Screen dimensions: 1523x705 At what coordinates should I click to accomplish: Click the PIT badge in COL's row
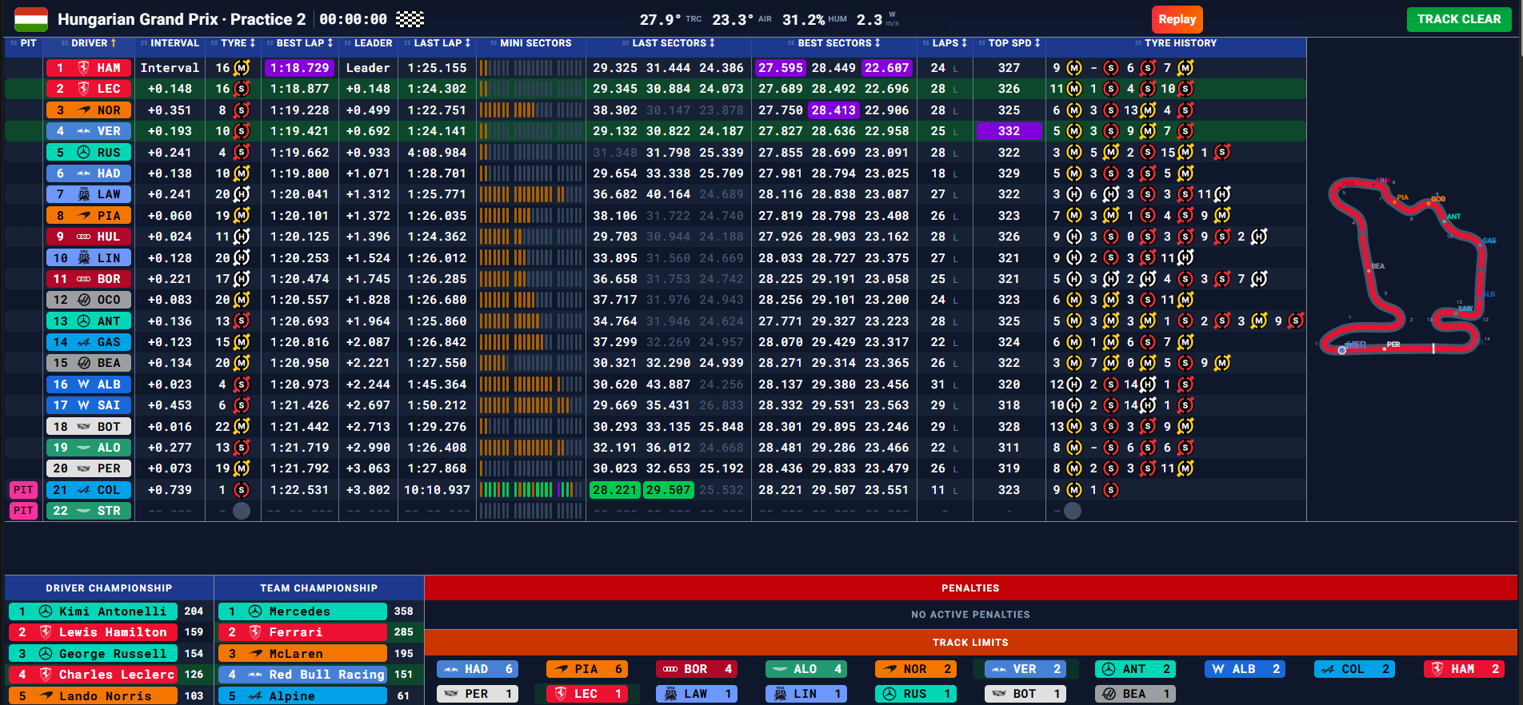pyautogui.click(x=24, y=490)
